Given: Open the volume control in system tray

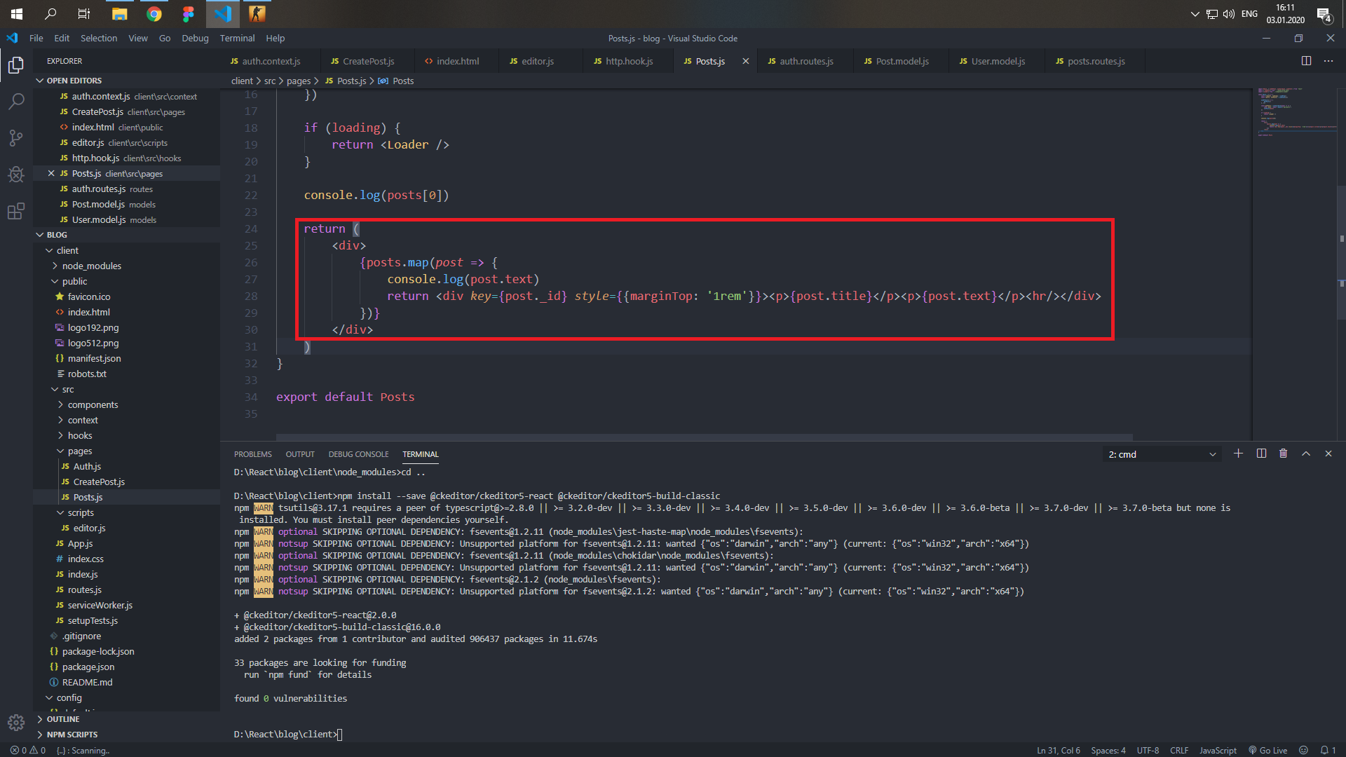Looking at the screenshot, I should pos(1228,14).
